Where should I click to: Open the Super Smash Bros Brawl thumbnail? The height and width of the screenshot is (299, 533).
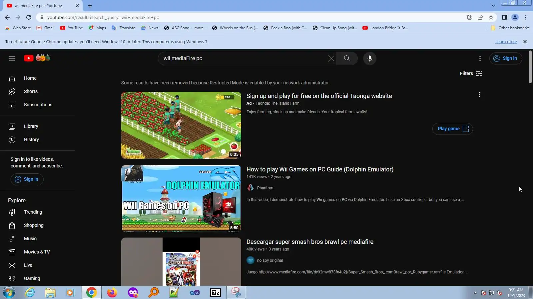tap(181, 262)
